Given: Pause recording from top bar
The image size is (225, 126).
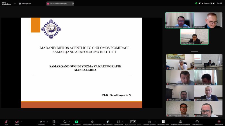Looking at the screenshot, I should (211, 3).
